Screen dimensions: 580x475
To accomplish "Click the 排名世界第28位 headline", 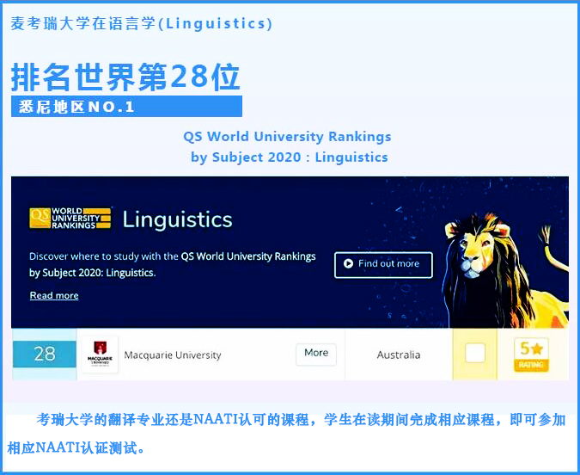I will [125, 77].
